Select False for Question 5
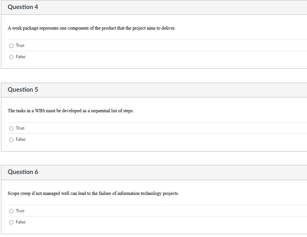The image size is (307, 237). coord(11,139)
